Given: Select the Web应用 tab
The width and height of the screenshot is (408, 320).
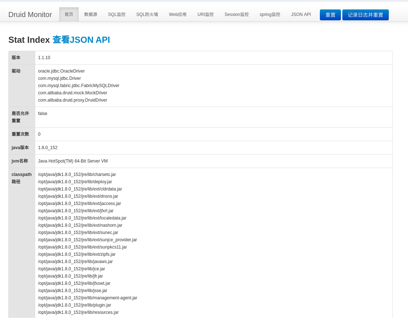Looking at the screenshot, I should point(177,15).
